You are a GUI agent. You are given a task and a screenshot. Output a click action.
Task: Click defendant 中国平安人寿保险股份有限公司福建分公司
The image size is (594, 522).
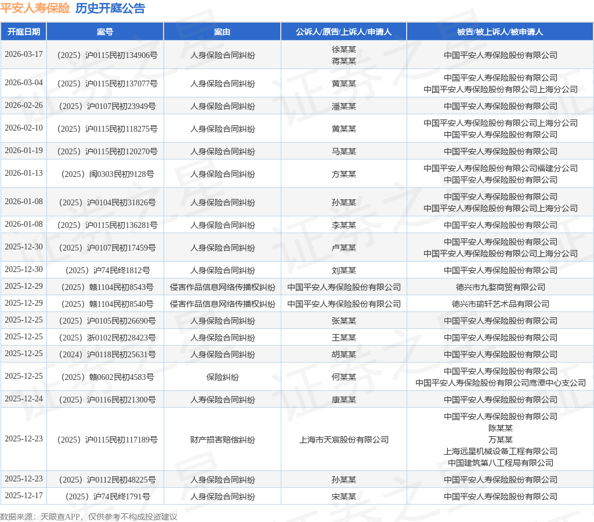(501, 168)
